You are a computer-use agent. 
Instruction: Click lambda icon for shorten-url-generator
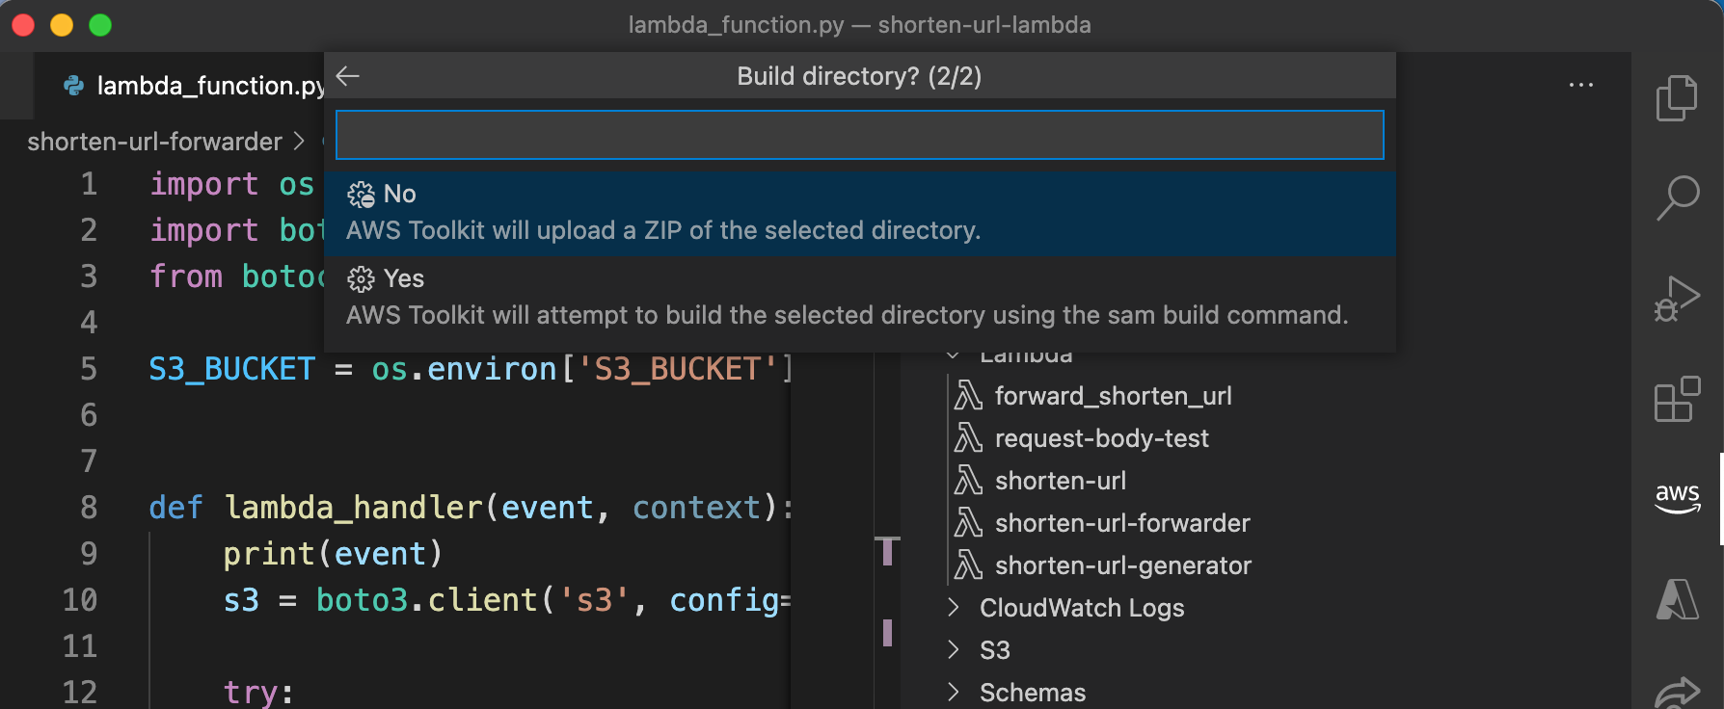(x=968, y=565)
